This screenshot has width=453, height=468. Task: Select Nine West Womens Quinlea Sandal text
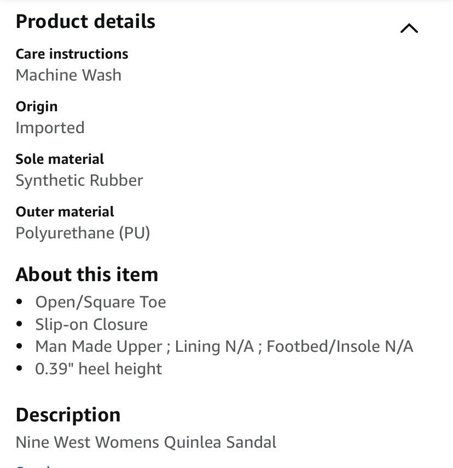(146, 442)
